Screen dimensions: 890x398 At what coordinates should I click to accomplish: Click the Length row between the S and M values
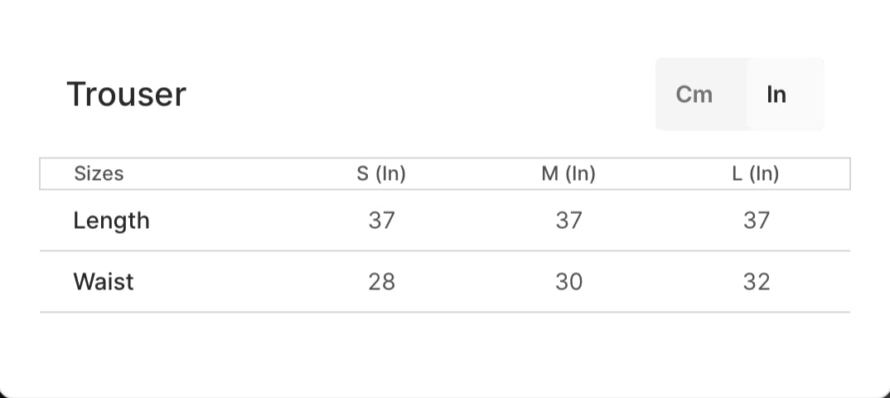pyautogui.click(x=475, y=221)
